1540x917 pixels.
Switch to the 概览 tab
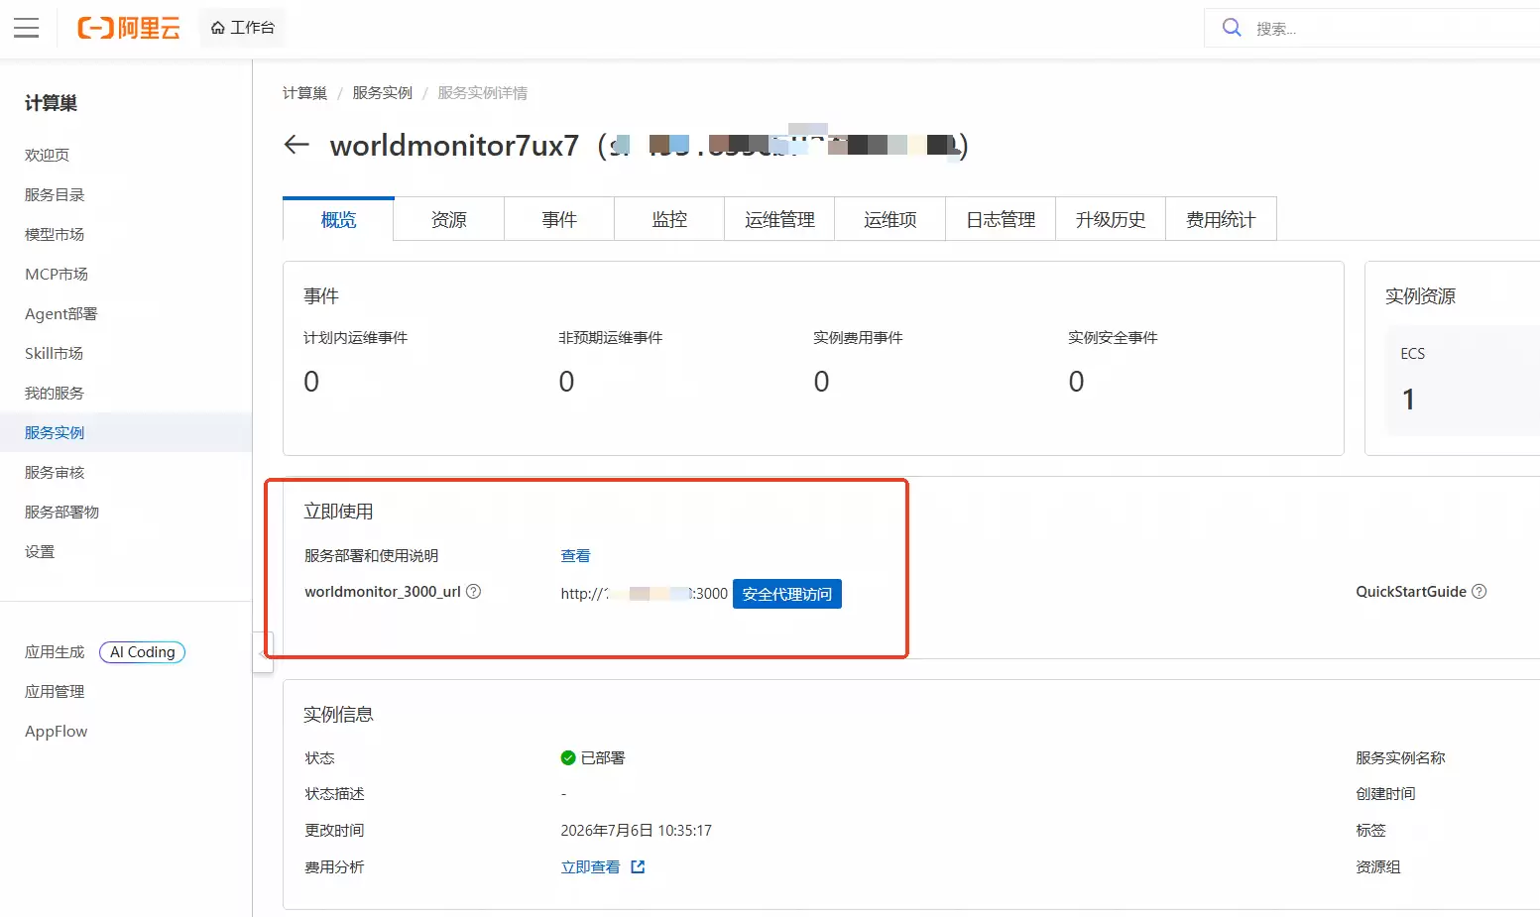pos(338,219)
